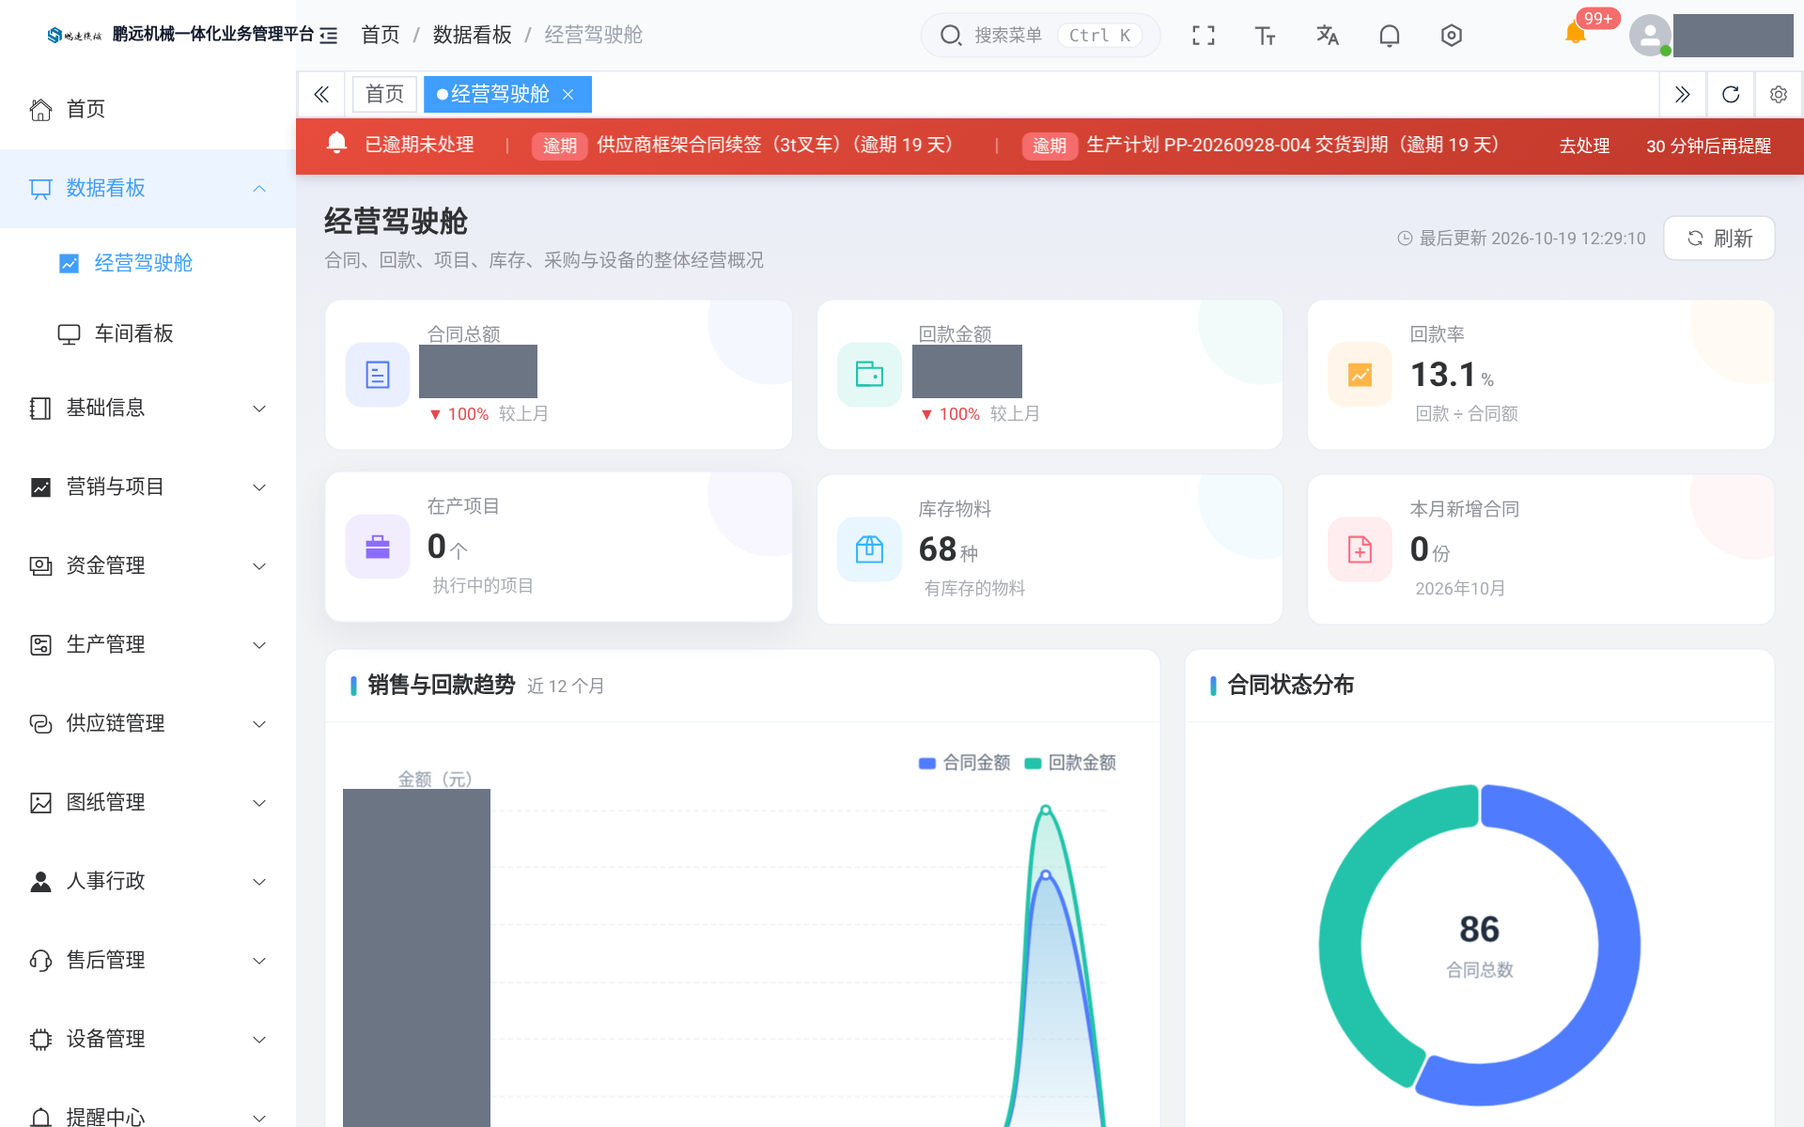Expand the 供应链管理 menu
This screenshot has width=1804, height=1127.
[x=148, y=723]
